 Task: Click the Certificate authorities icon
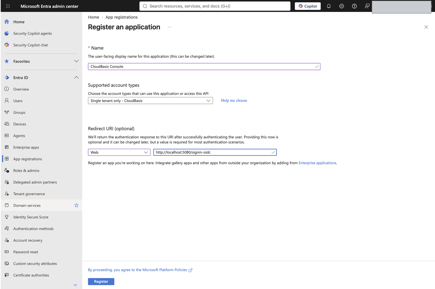[x=7, y=275]
